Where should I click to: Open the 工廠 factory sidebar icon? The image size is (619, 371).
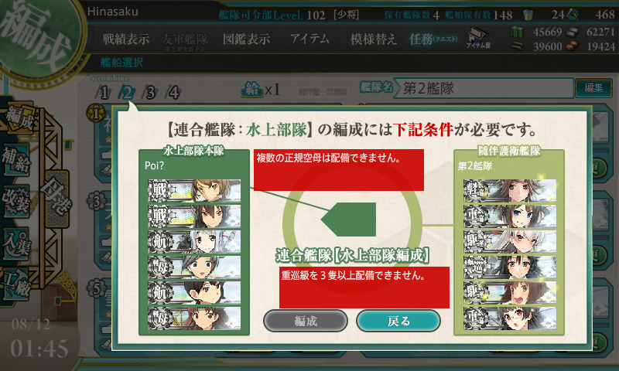tap(16, 284)
